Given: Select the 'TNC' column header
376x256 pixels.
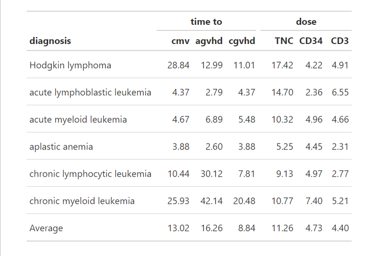Looking at the screenshot, I should coord(284,41).
